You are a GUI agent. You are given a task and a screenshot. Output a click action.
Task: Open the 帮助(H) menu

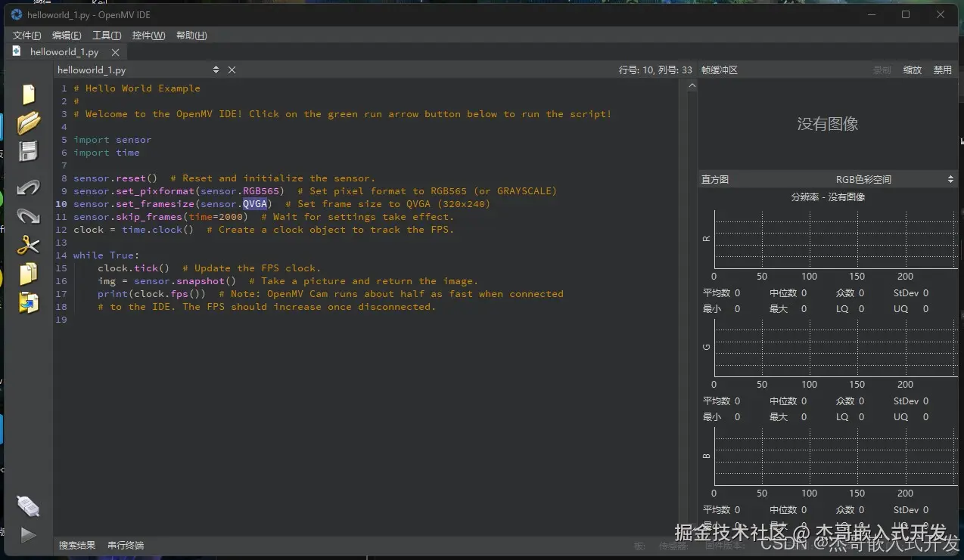coord(191,36)
